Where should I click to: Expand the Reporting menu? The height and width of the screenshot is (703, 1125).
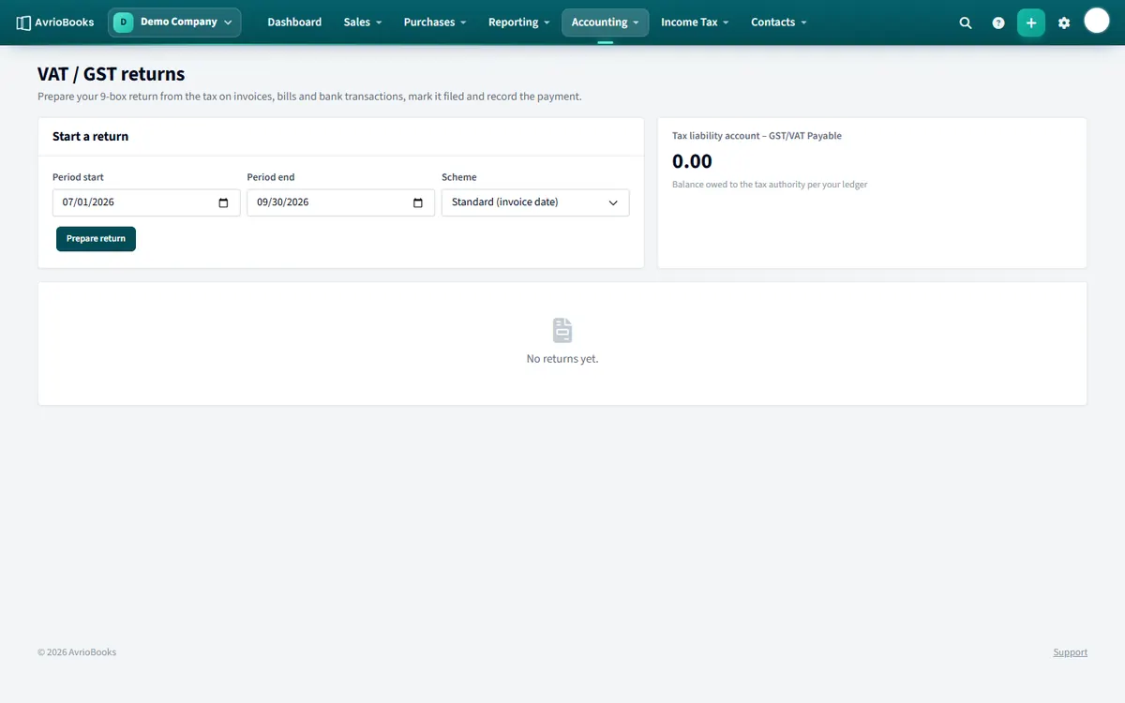[518, 22]
